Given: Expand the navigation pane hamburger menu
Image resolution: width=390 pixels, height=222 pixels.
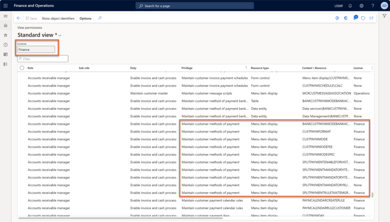Looking at the screenshot, I should point(6,16).
